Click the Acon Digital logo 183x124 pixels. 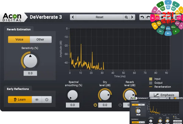(x=12, y=17)
